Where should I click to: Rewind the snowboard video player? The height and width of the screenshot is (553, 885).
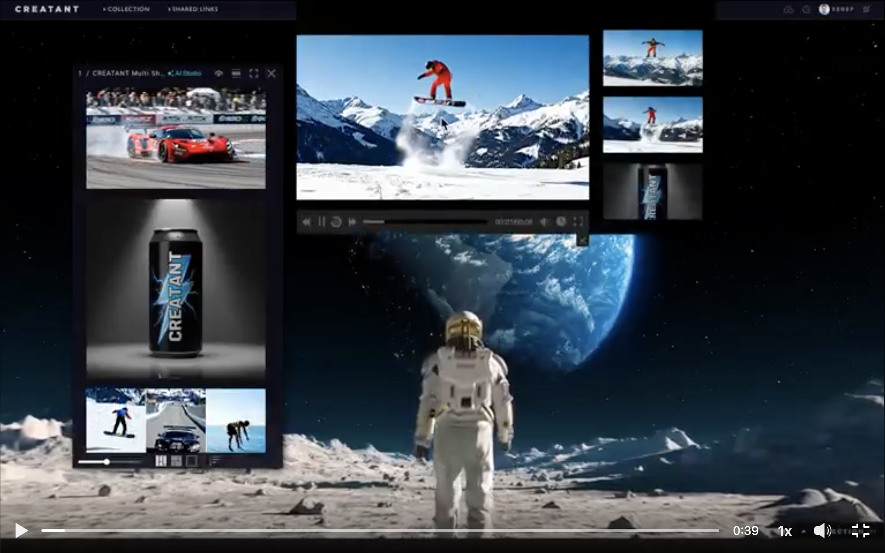pyautogui.click(x=306, y=222)
